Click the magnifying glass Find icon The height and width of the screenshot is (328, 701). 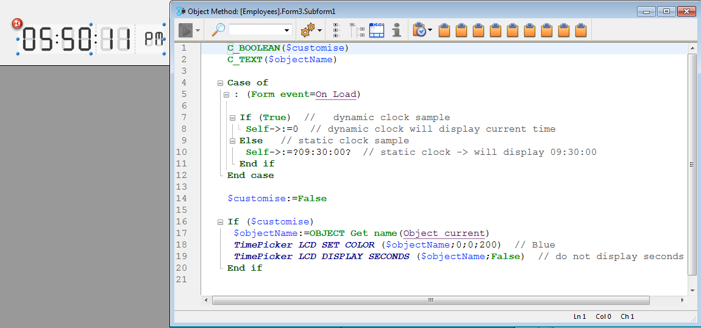click(x=218, y=30)
